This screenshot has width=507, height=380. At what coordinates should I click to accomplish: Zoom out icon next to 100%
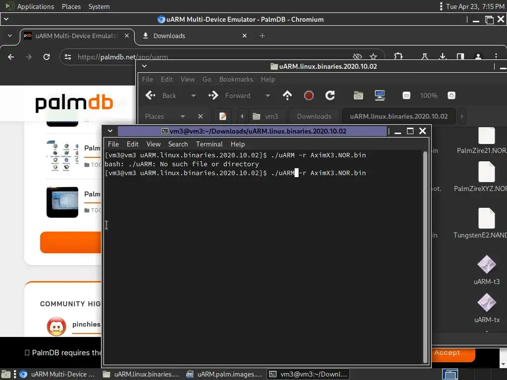tap(406, 95)
